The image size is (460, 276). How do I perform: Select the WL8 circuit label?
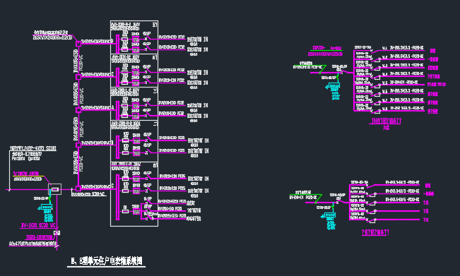384,109
